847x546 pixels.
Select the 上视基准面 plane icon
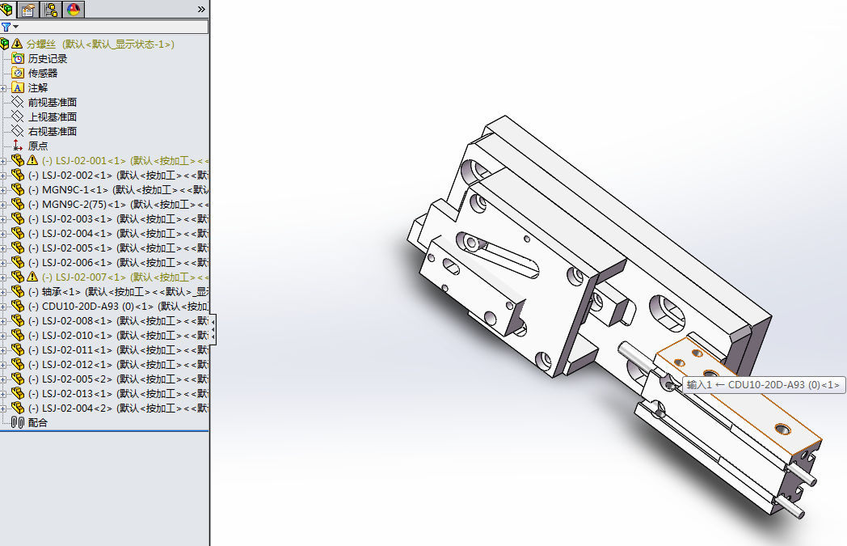coord(18,116)
